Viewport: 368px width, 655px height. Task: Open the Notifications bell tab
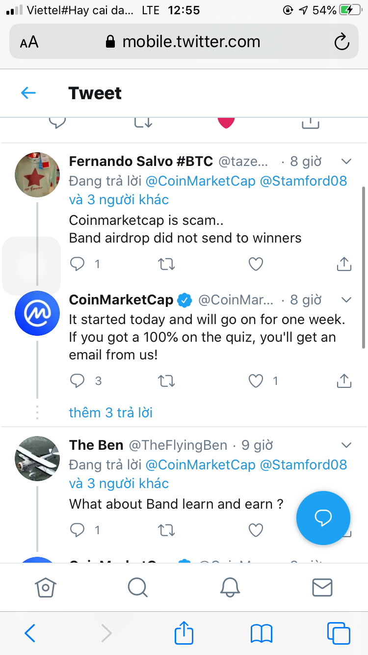coord(230,587)
